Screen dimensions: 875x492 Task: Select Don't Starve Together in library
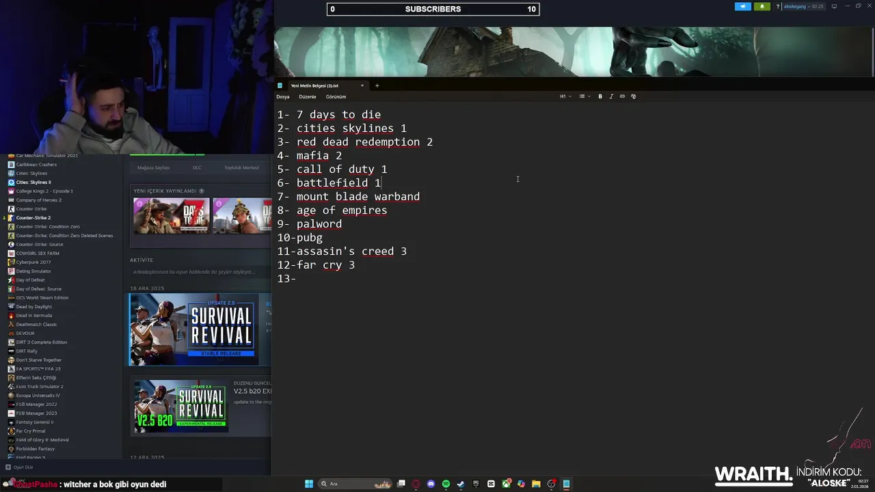coord(38,360)
